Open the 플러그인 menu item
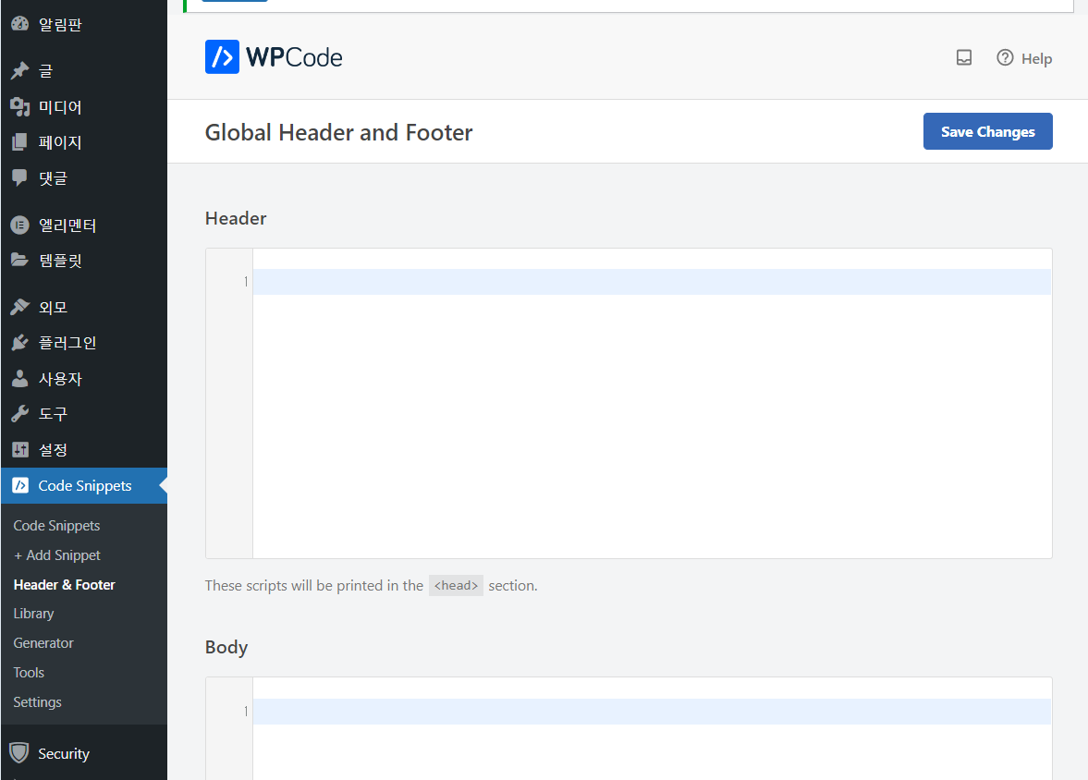This screenshot has width=1088, height=780. click(x=84, y=342)
